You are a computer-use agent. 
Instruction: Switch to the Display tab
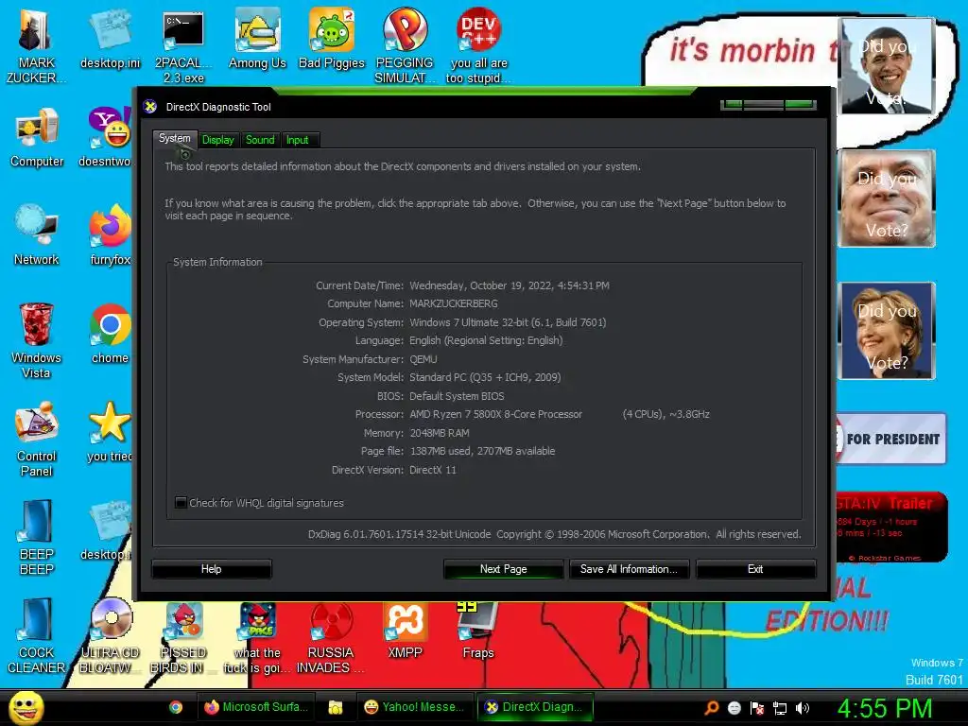[218, 140]
